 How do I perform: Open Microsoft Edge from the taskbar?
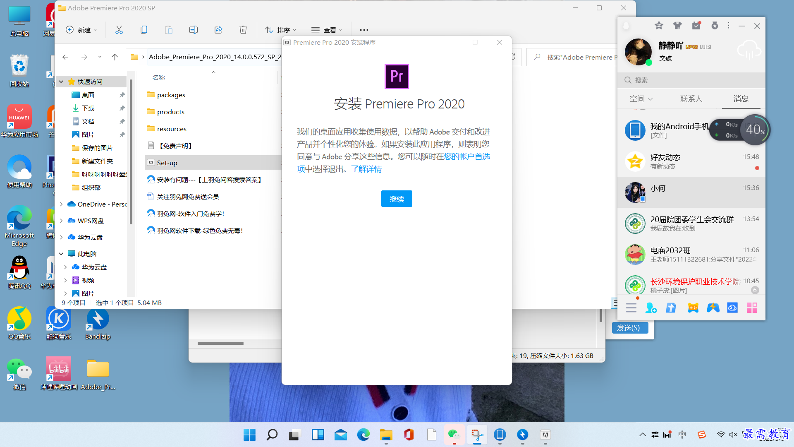[x=363, y=435]
